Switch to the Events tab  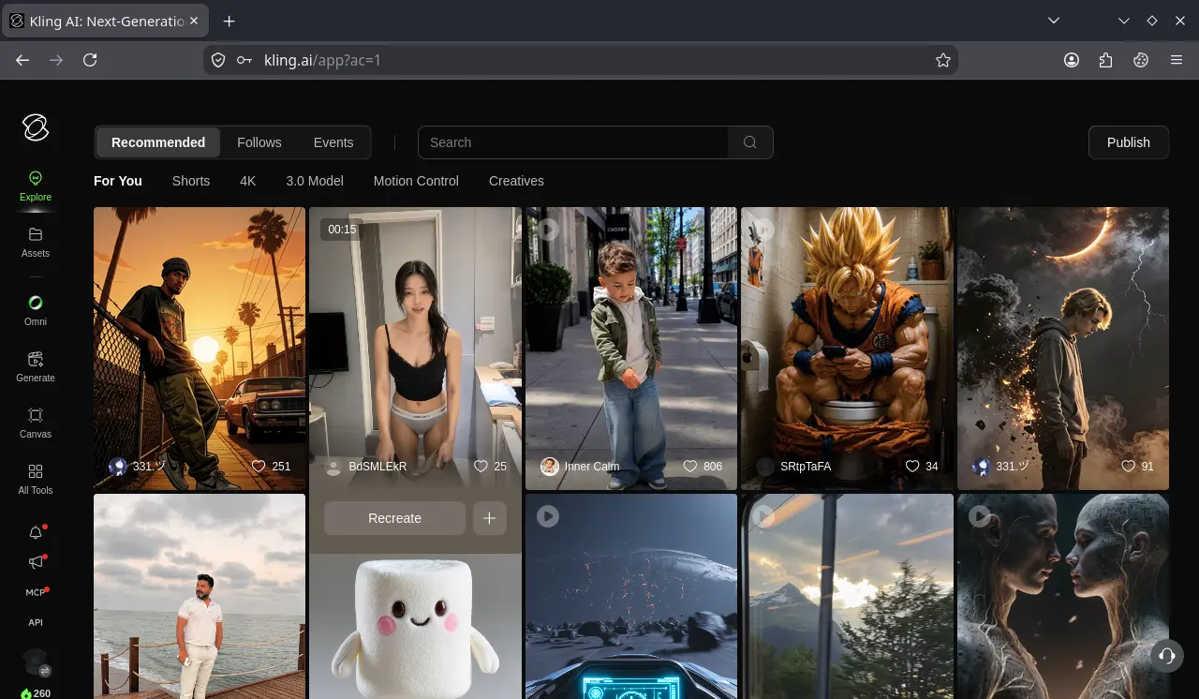click(x=333, y=142)
